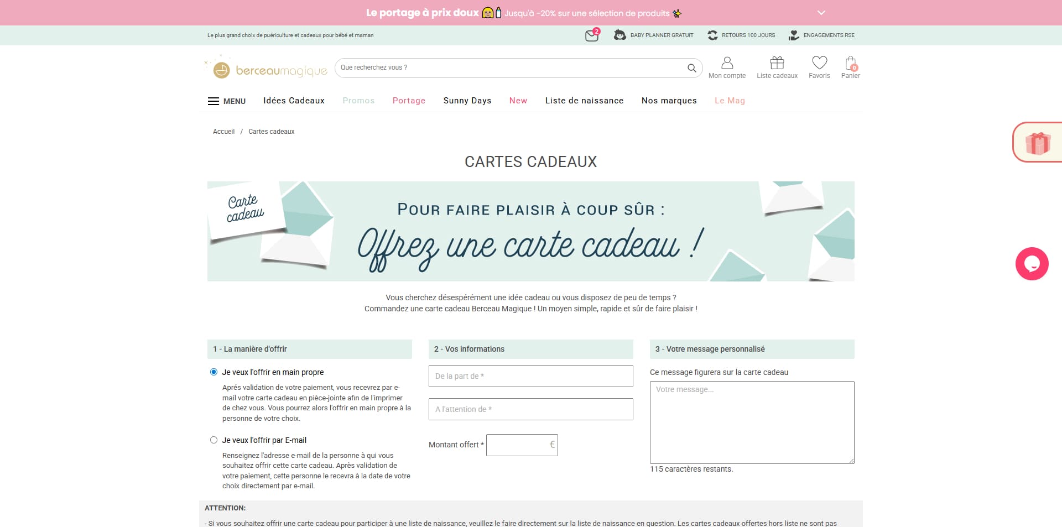
Task: Go to Accueil breadcrumb link
Action: (223, 132)
